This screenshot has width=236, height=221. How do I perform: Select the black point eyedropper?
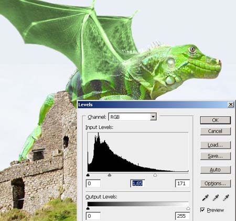[205, 197]
